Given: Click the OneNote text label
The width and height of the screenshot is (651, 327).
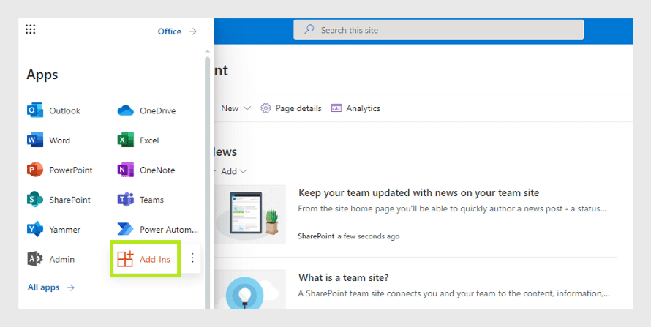Looking at the screenshot, I should [157, 170].
